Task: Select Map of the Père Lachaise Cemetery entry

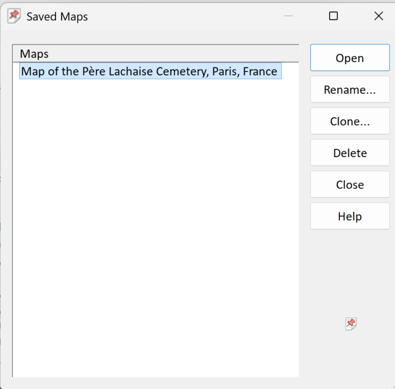Action: coord(150,71)
